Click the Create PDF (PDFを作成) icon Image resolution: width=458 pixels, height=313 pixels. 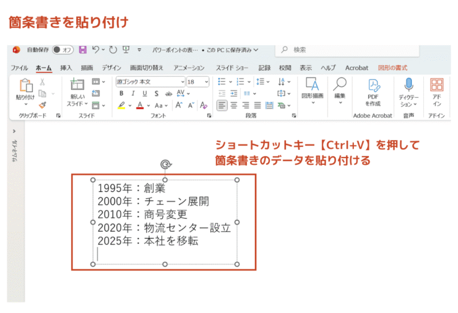374,85
